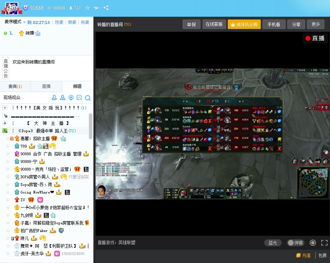Open the 更多 menu button
Viewport: 330px width, 263px height.
316,24
